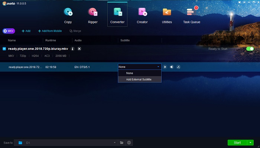Open the Ripper module
This screenshot has height=148, width=260.
click(x=93, y=16)
